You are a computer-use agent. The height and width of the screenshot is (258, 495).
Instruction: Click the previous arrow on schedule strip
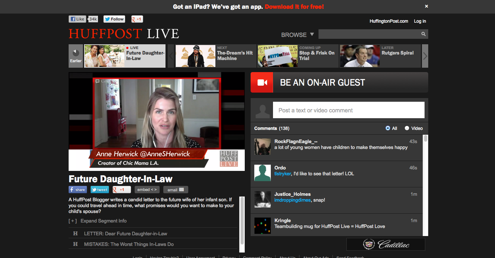(171, 56)
